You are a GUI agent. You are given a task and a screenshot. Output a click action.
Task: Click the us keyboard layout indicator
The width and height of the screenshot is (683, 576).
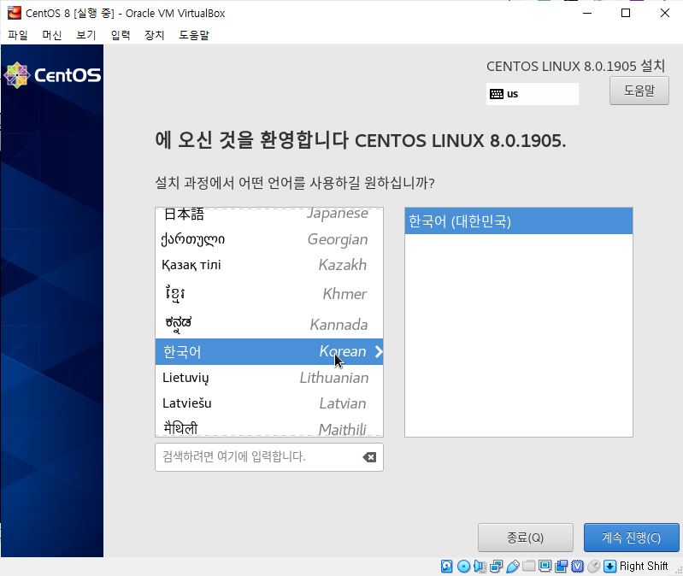(533, 94)
